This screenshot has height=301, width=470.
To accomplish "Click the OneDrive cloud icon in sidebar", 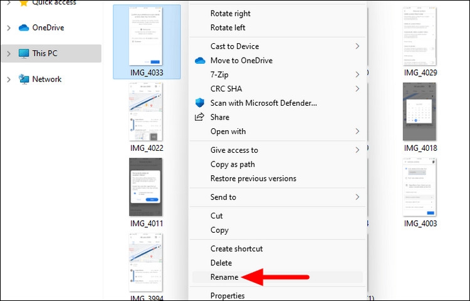I will point(24,28).
